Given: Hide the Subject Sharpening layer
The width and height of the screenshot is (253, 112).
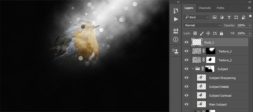Looking at the screenshot, I should click(186, 77).
